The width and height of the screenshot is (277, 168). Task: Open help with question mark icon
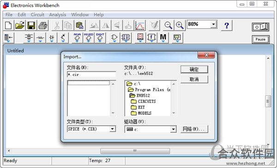tap(227, 25)
